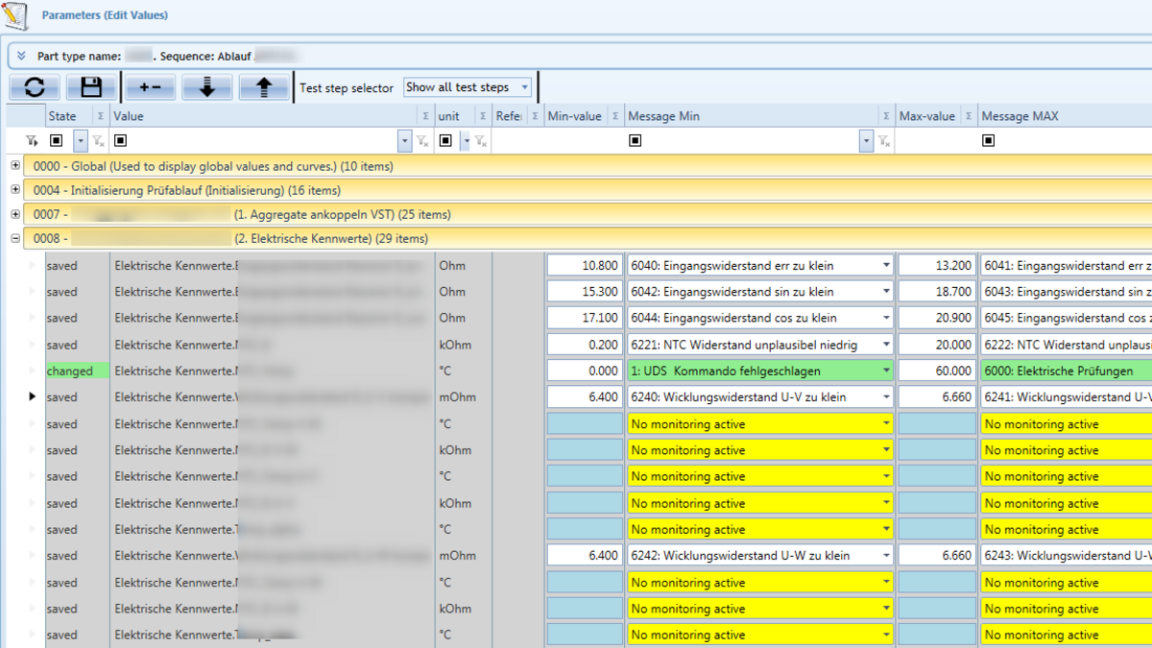
Task: Select the row with state 'changed'
Action: pyautogui.click(x=70, y=371)
